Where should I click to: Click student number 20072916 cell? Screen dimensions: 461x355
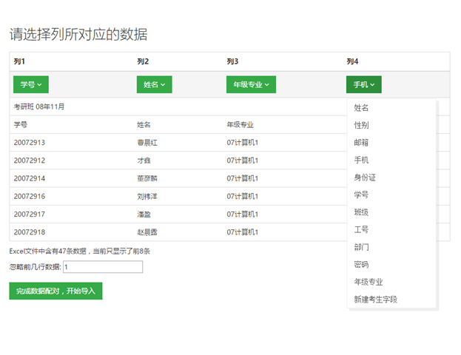(30, 196)
